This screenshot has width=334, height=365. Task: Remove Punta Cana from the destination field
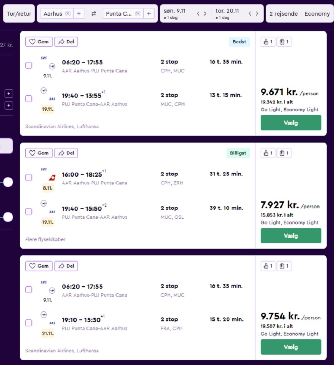(138, 13)
